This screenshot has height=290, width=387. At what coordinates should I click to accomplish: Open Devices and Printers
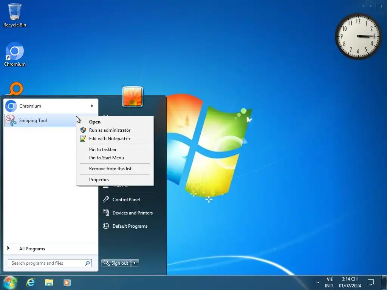pos(133,213)
